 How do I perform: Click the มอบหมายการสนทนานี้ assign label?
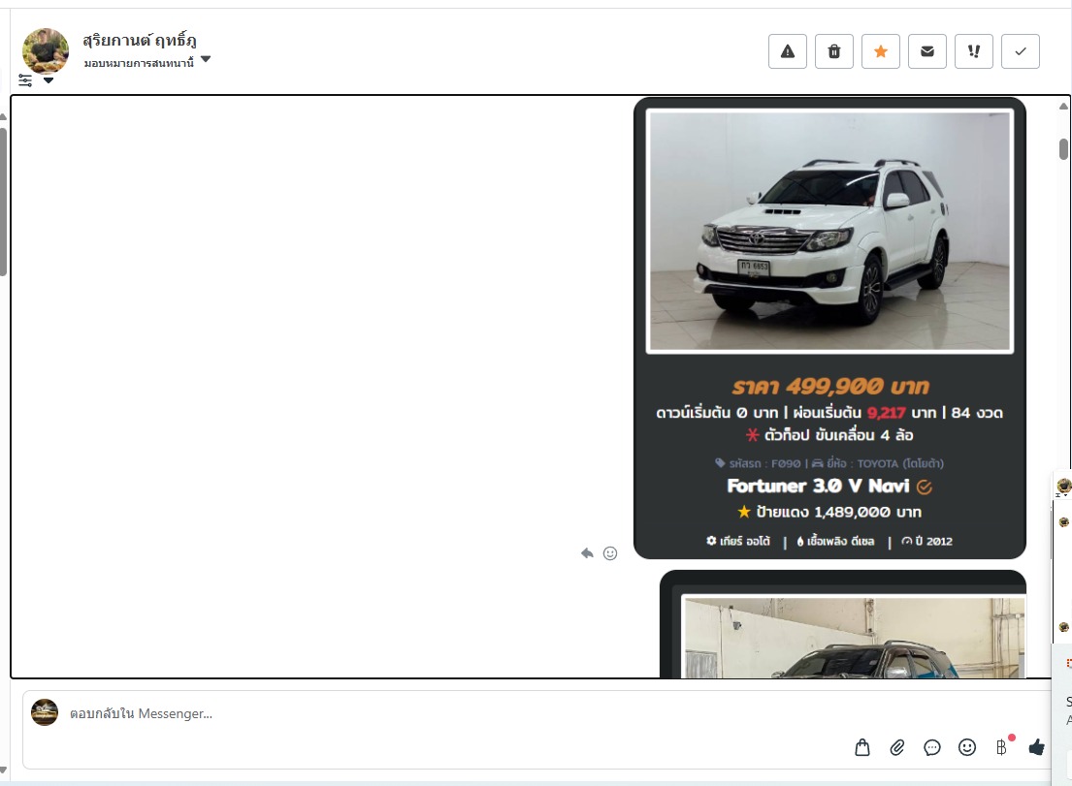(x=139, y=63)
